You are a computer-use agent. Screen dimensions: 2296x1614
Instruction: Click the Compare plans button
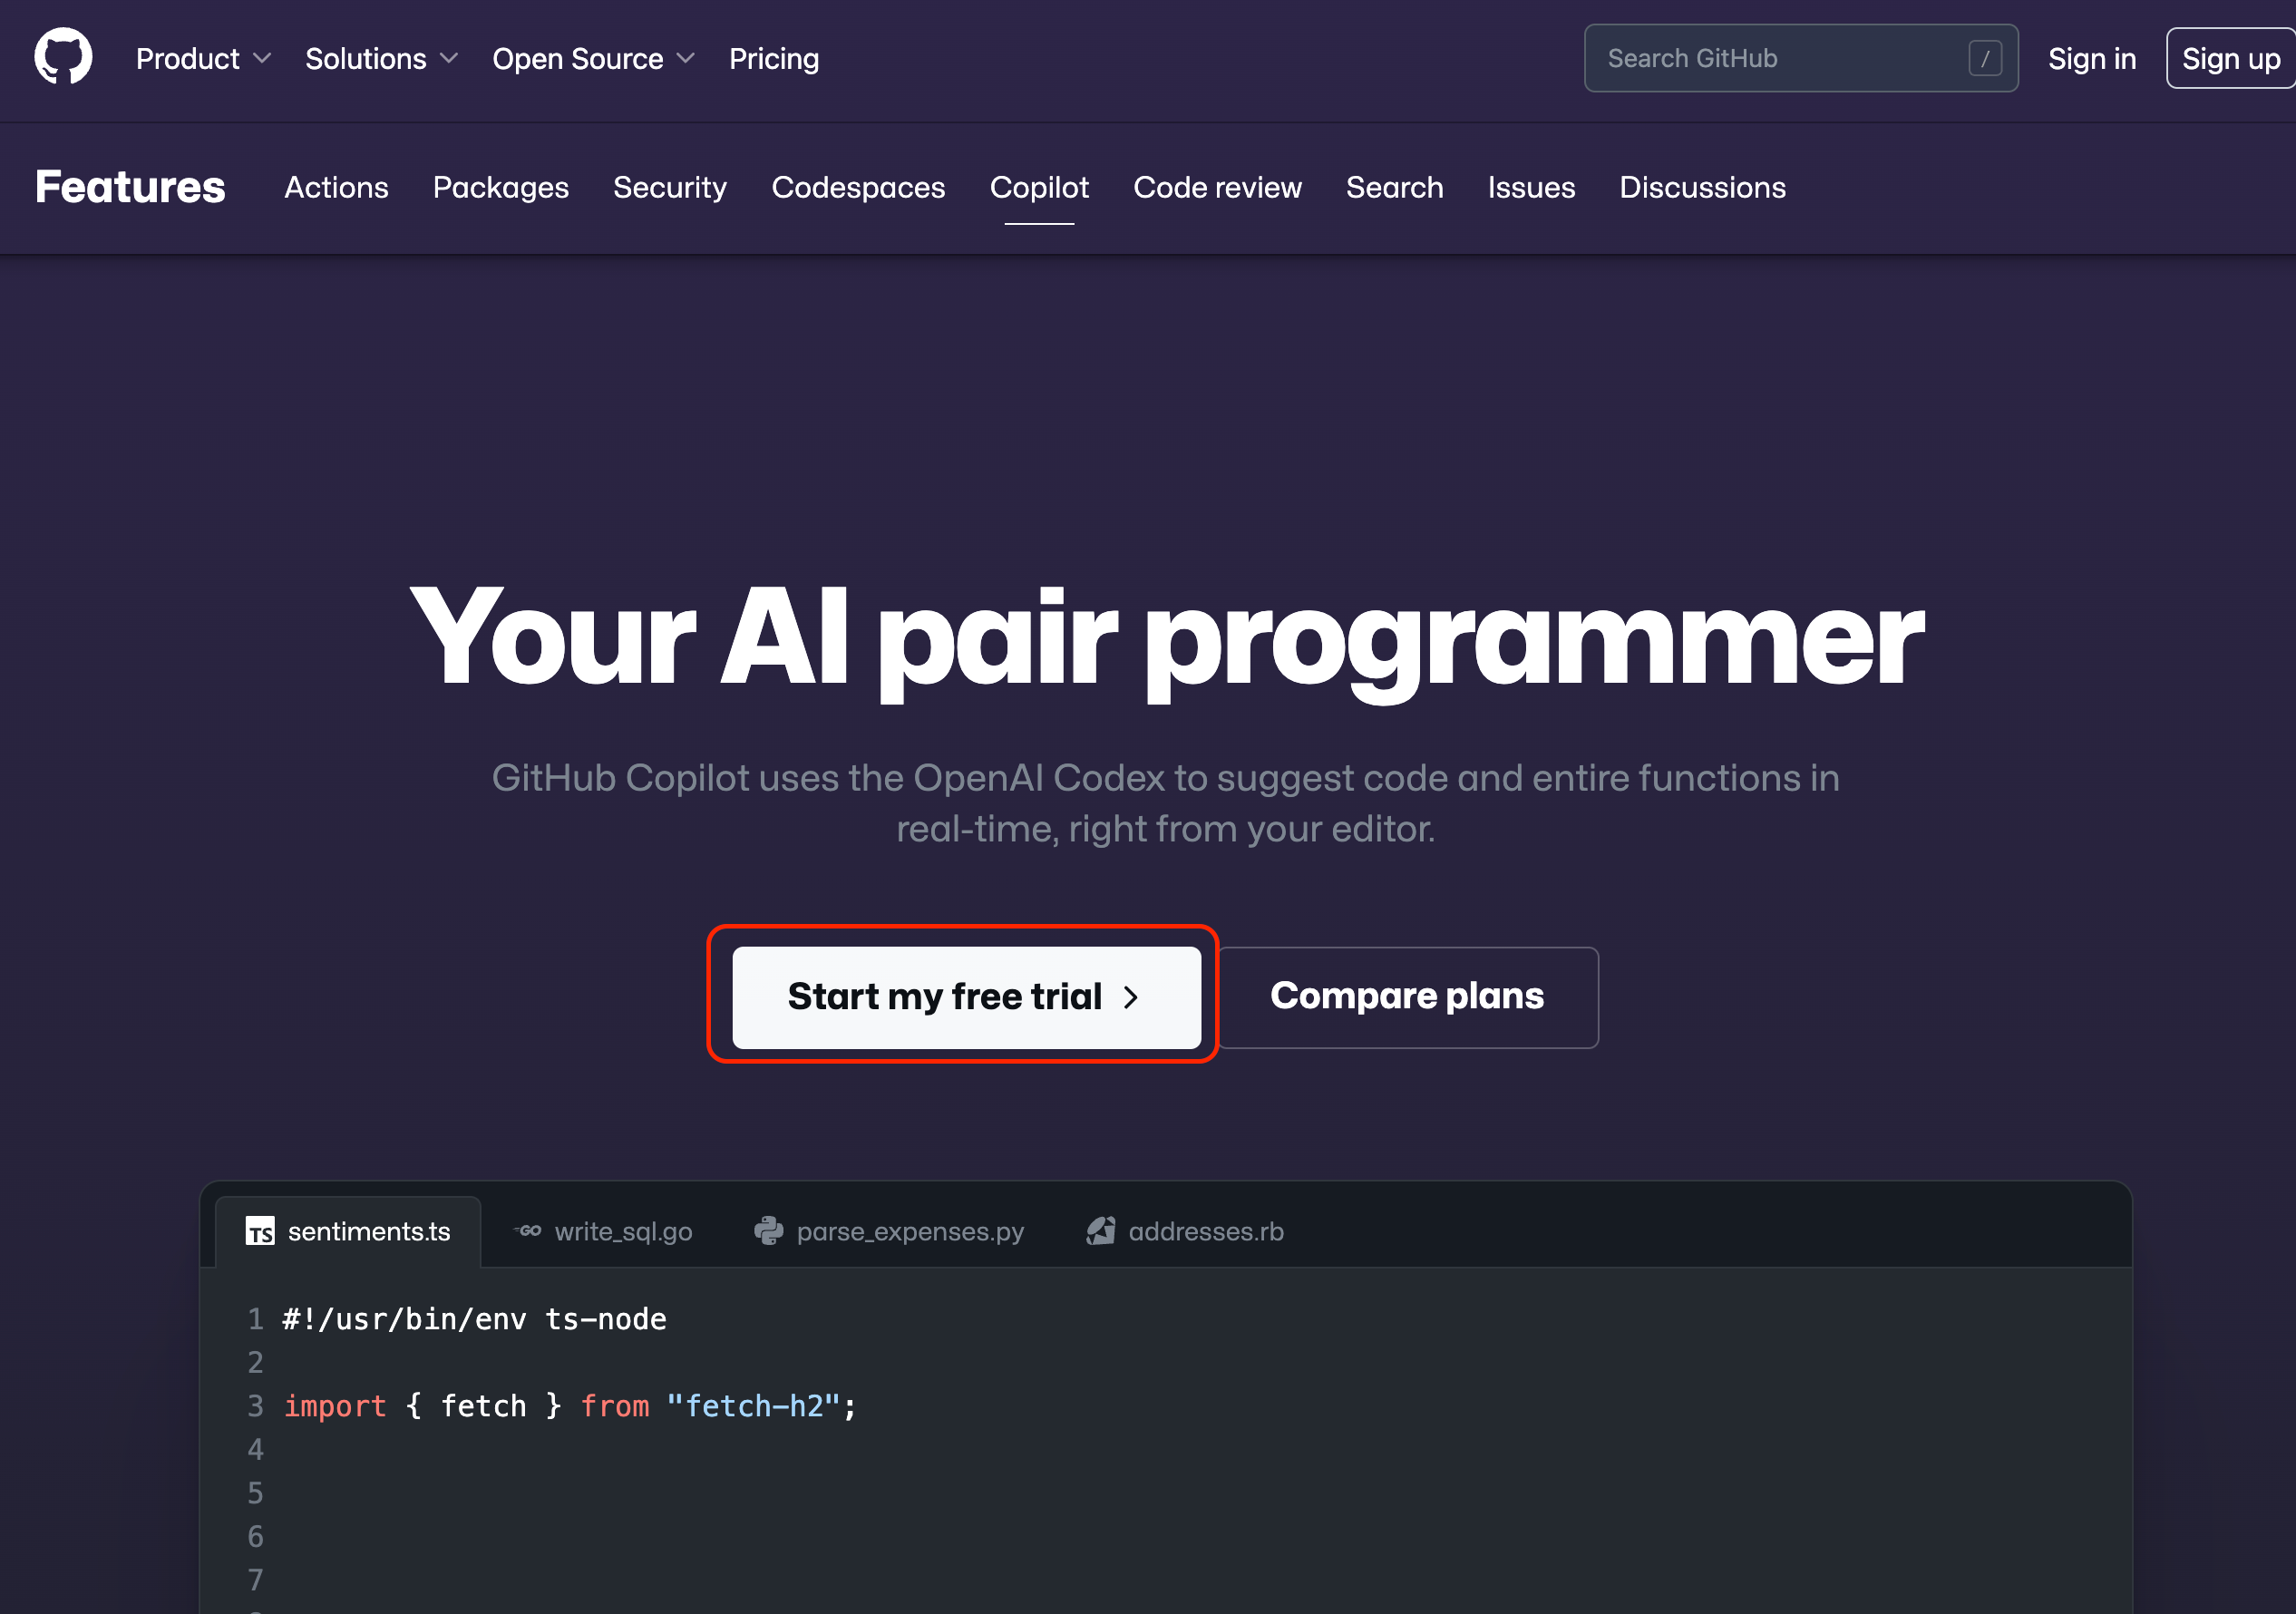pyautogui.click(x=1408, y=997)
